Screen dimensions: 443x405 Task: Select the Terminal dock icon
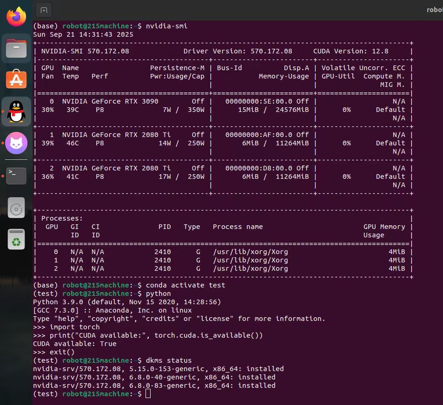16,176
